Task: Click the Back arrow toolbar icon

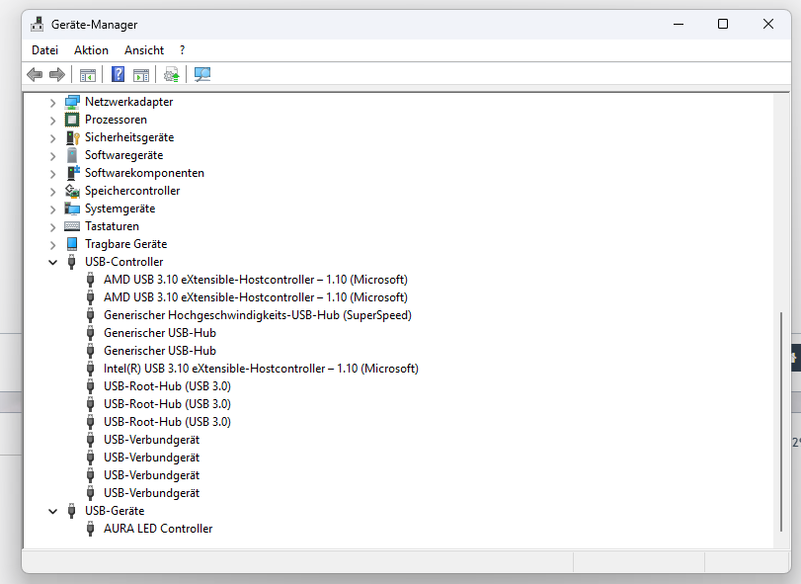Action: click(x=35, y=74)
